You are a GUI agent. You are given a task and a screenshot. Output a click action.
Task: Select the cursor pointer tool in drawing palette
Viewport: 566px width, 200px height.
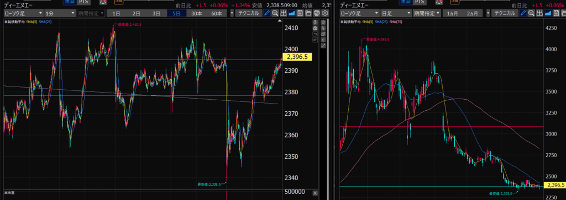(x=323, y=28)
